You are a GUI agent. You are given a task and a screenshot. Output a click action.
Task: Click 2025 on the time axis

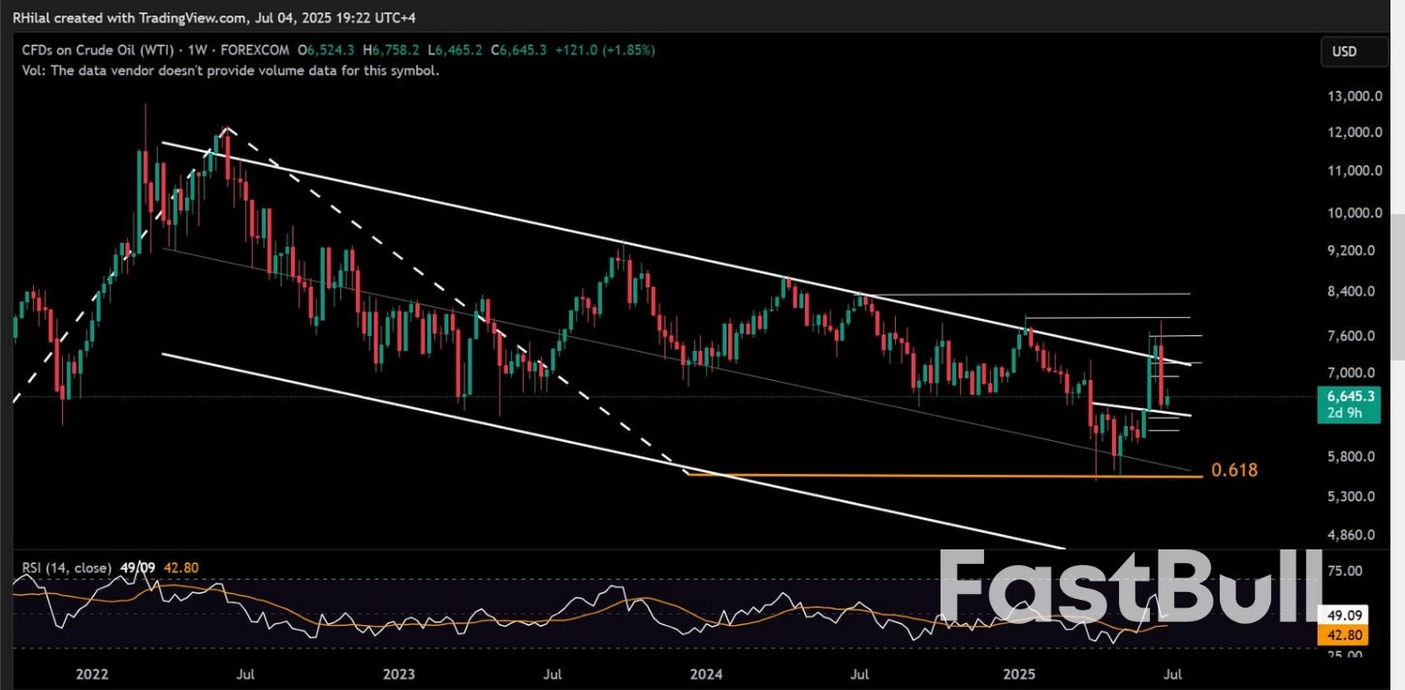tap(1022, 673)
